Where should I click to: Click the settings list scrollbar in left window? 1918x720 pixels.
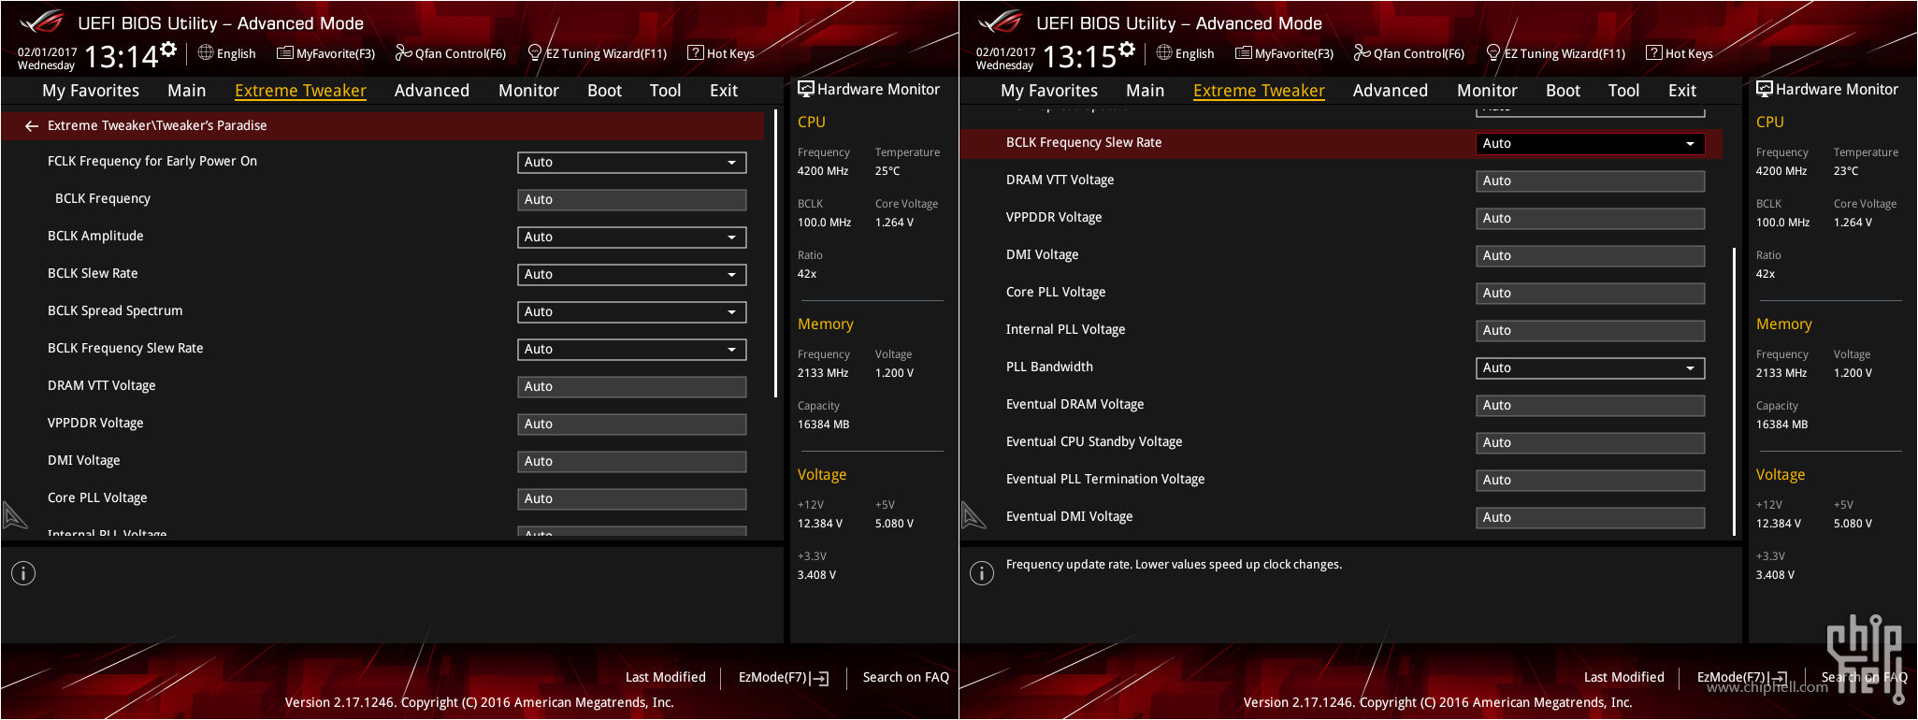(x=775, y=254)
